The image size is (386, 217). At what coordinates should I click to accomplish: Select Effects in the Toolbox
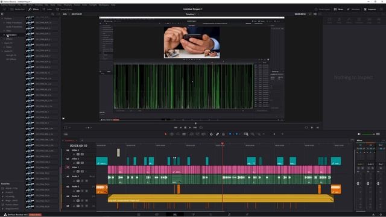tap(9, 39)
